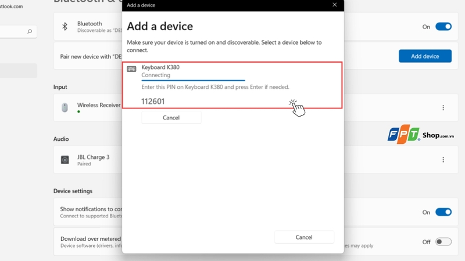Viewport: 465px width, 261px height.
Task: Toggle Show notifications to connect switch
Action: point(443,212)
